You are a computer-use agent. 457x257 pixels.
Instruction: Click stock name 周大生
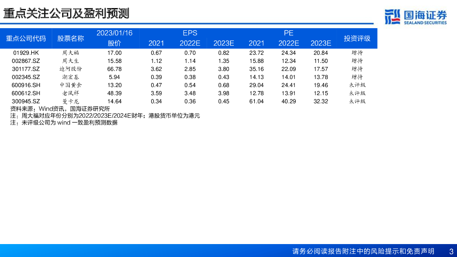pos(71,61)
